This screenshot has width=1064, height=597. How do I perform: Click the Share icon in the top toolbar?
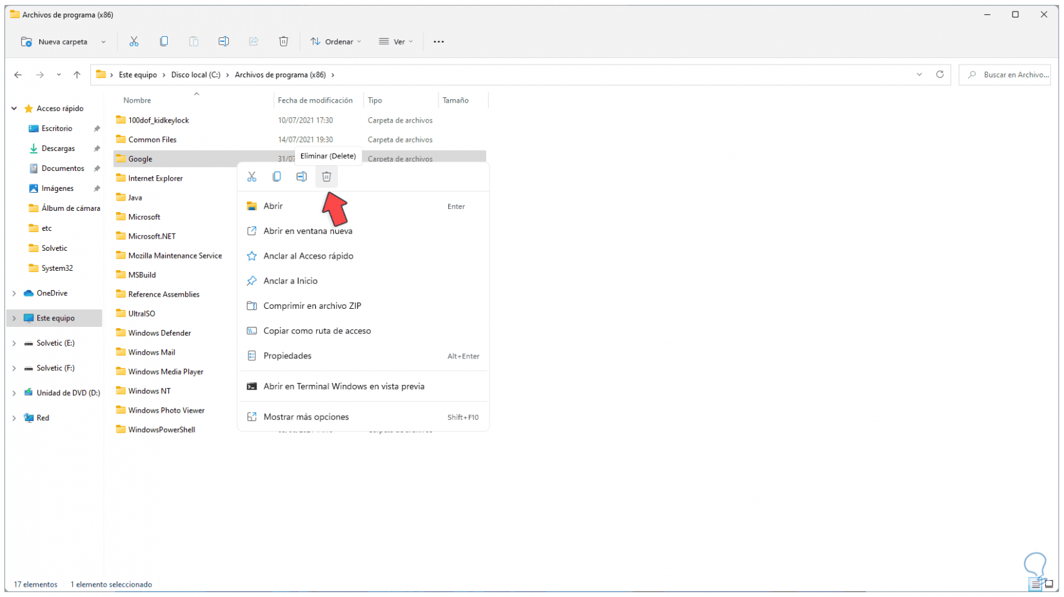[x=253, y=41]
